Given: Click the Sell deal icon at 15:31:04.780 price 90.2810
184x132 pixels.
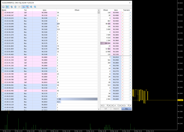Looking at the screenshot, I should (x=3, y=82).
